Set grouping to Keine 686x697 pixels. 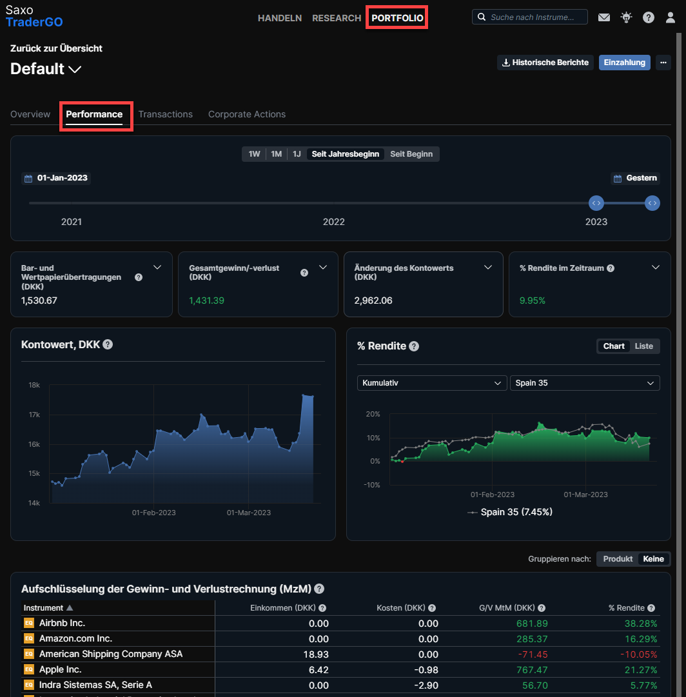[x=653, y=559]
